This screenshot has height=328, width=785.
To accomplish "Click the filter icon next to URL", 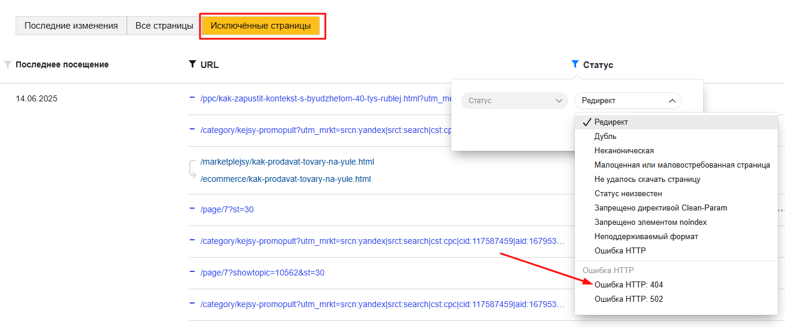I will tap(192, 64).
